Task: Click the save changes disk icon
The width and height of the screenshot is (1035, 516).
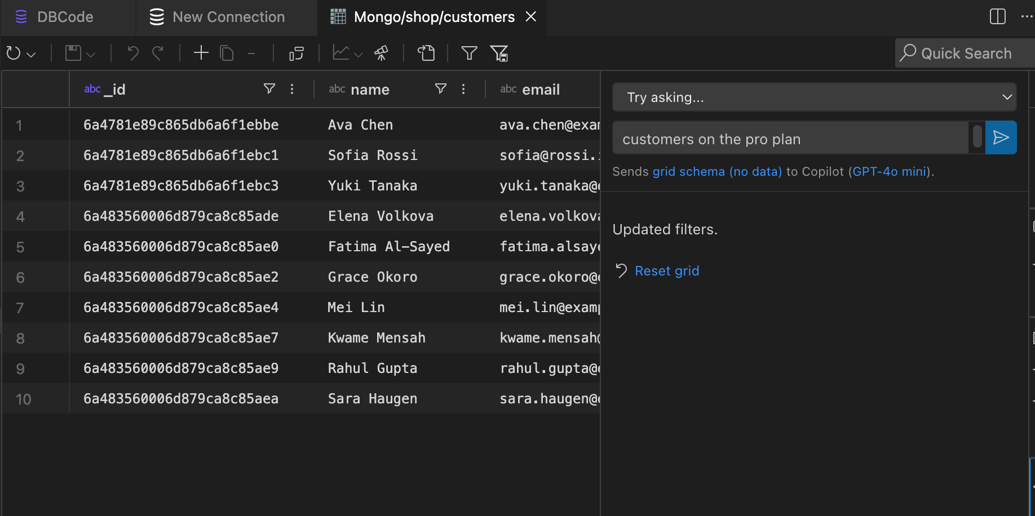Action: [73, 54]
